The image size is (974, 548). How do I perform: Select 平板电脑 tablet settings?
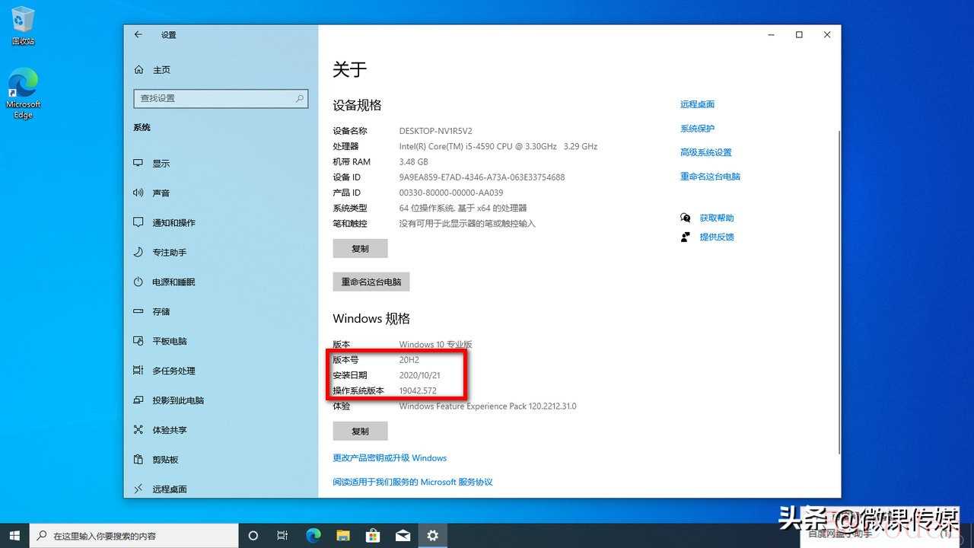169,342
